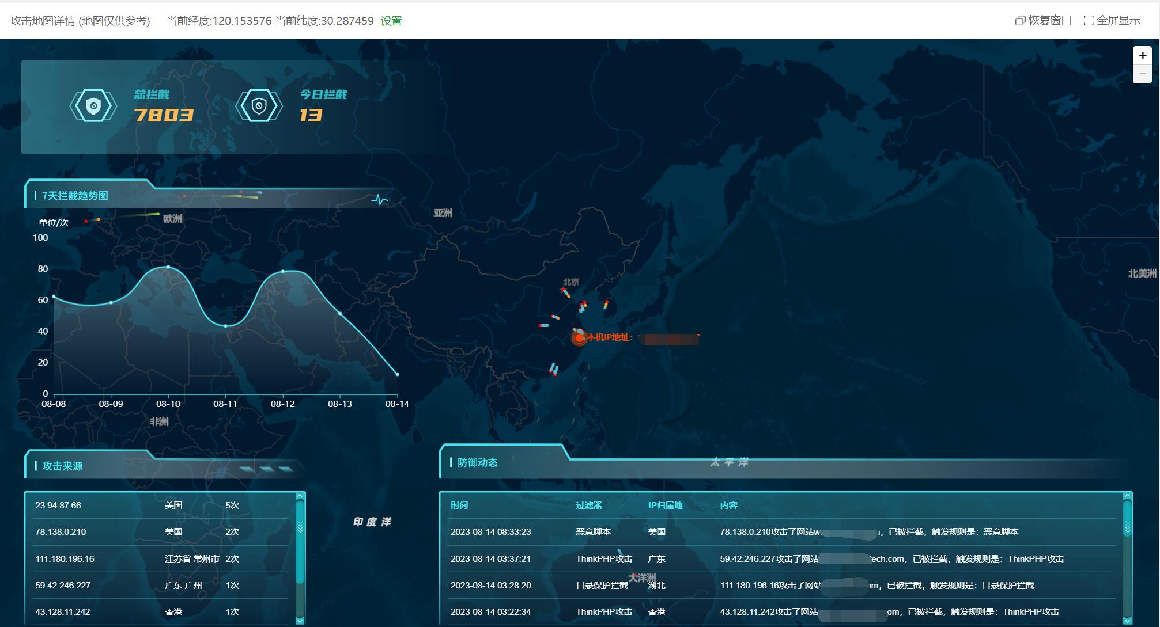Viewport: 1160px width, 627px height.
Task: Select attack source IP 111.180.196.16
Action: click(65, 559)
